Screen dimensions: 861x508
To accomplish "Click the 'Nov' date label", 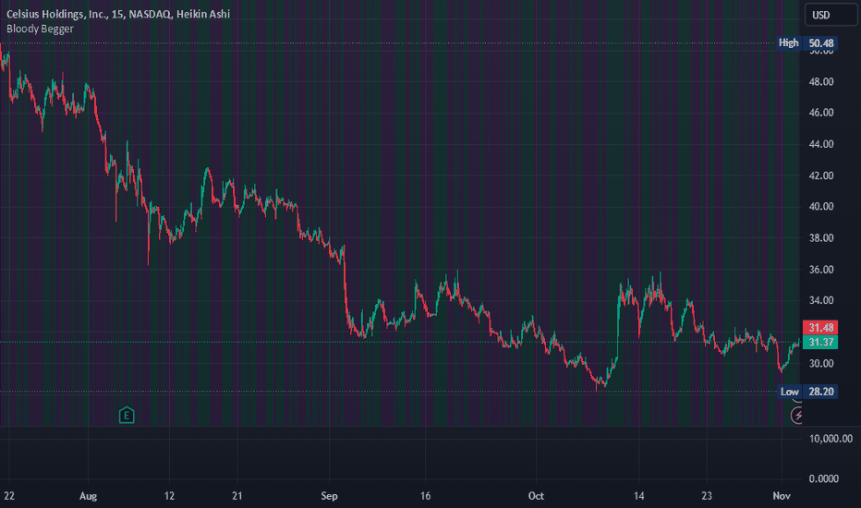I will click(782, 496).
